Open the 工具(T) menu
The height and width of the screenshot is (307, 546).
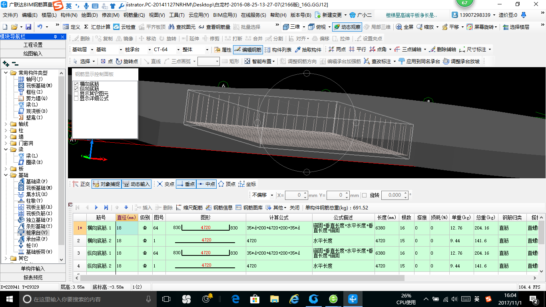pos(177,15)
